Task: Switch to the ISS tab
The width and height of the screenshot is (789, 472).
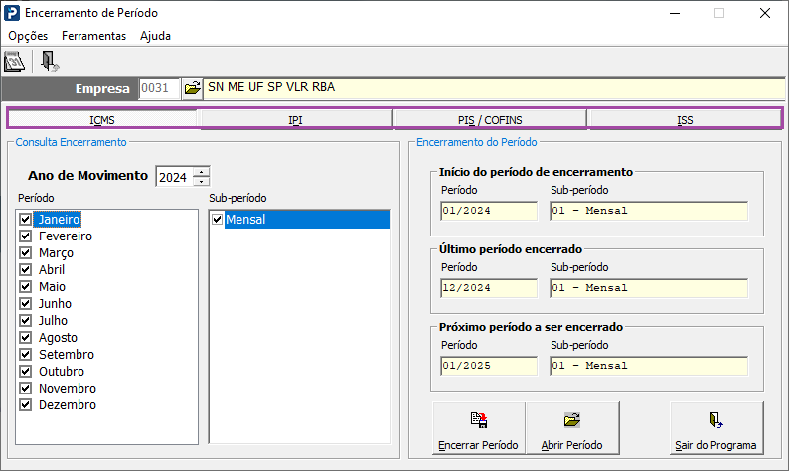Action: tap(685, 120)
